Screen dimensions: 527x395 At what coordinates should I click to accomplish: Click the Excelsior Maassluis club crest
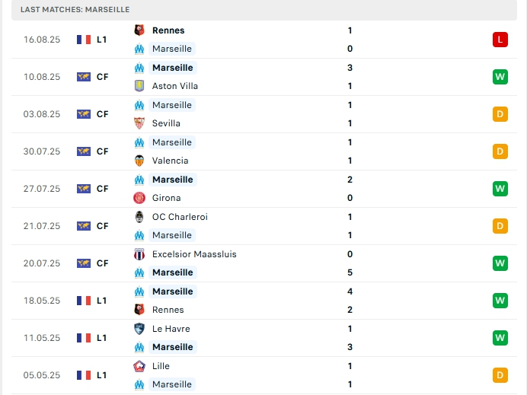(x=139, y=254)
